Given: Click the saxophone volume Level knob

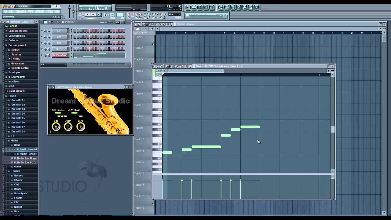Looking at the screenshot, I should [81, 127].
